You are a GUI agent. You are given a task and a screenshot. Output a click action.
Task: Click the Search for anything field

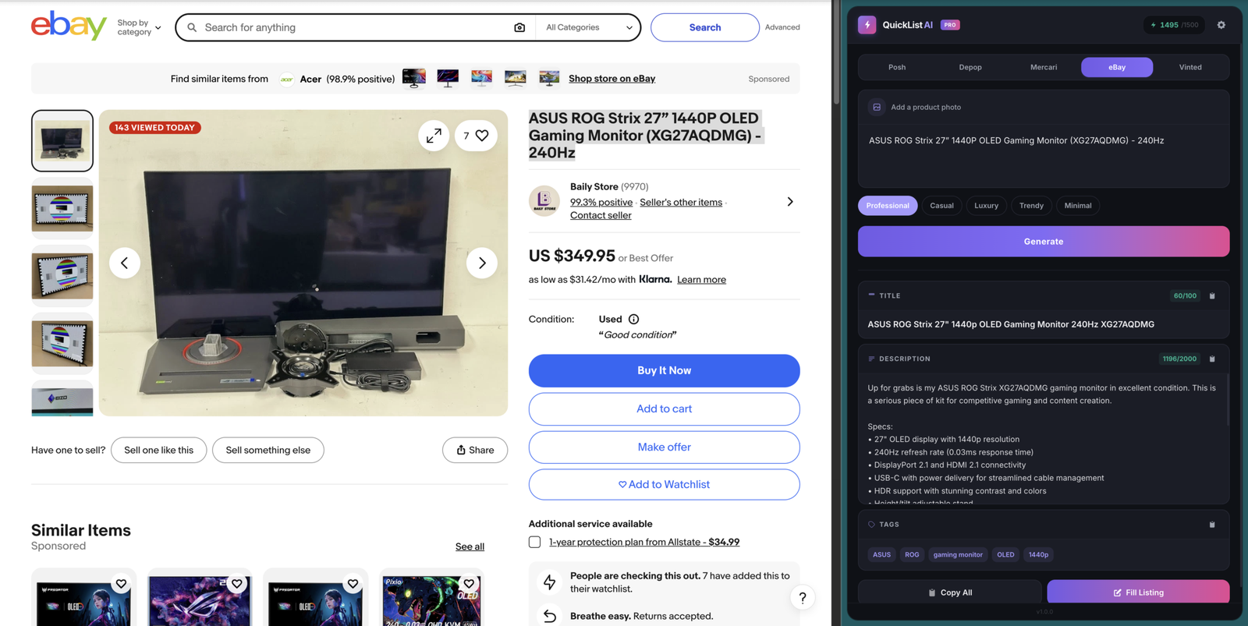[355, 27]
